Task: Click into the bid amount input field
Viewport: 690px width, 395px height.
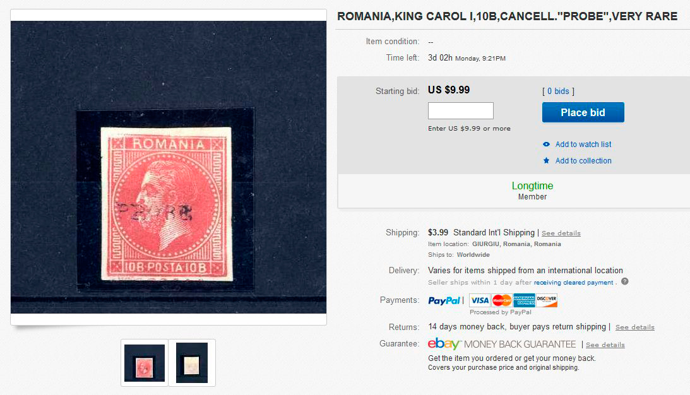Action: coord(461,111)
